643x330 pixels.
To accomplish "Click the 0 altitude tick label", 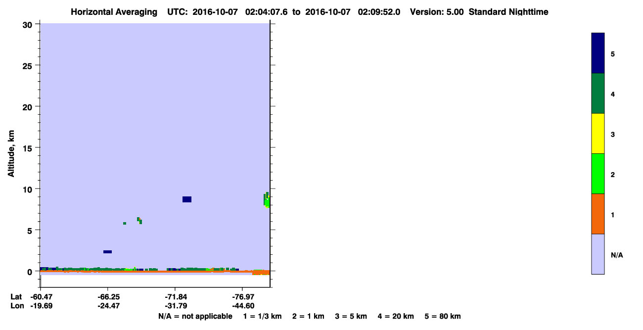I will 31,272.
